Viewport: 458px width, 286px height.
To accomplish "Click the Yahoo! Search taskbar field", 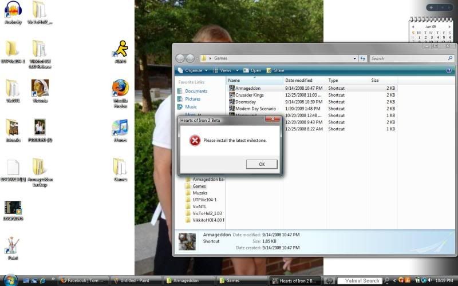I will click(360, 281).
